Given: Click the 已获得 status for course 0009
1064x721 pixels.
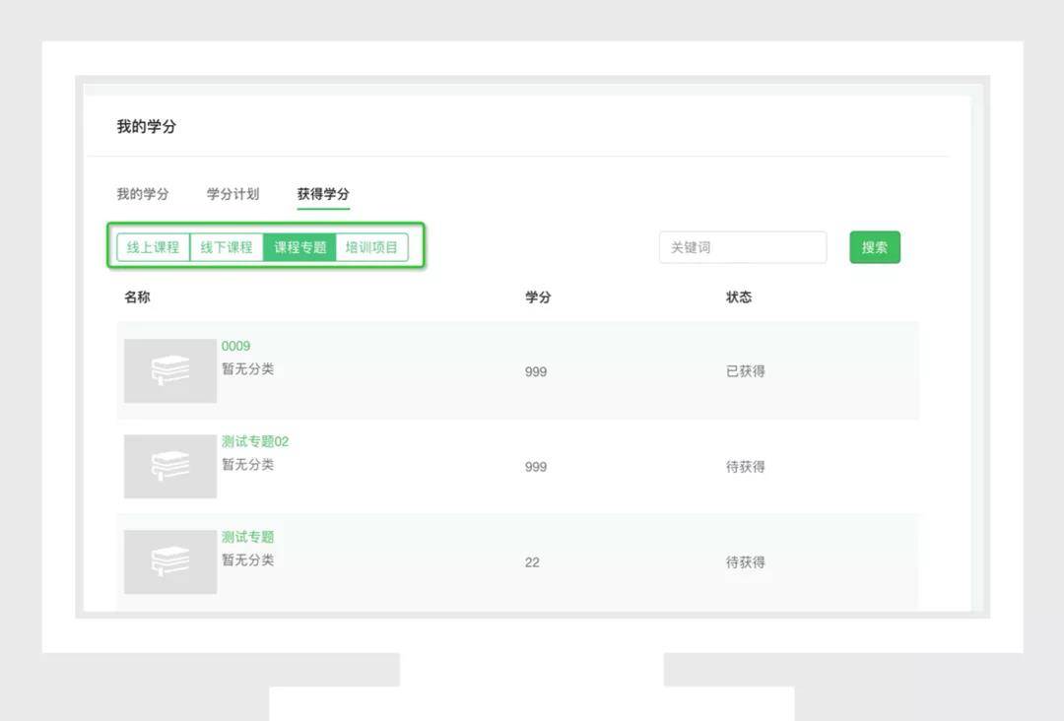Looking at the screenshot, I should [745, 370].
